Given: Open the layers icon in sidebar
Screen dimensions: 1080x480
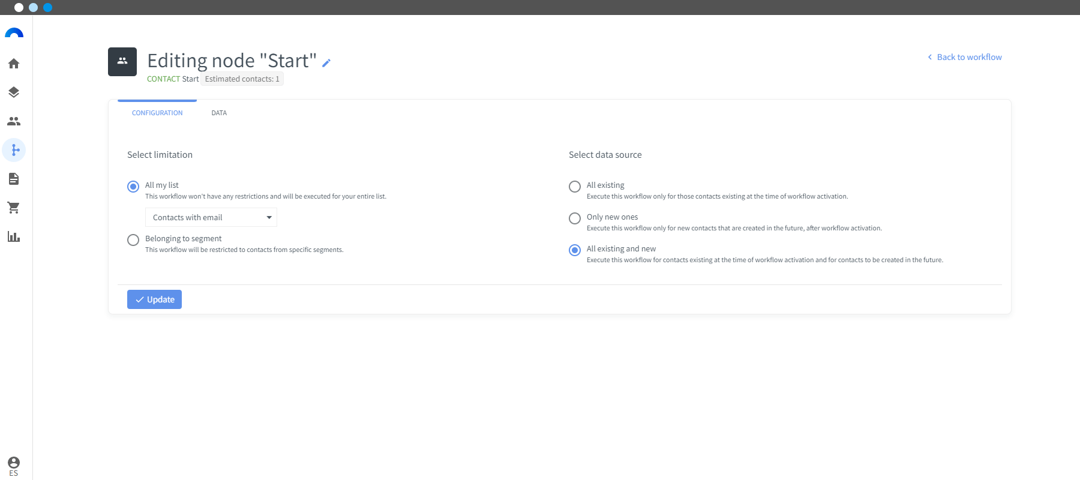Looking at the screenshot, I should 14,92.
